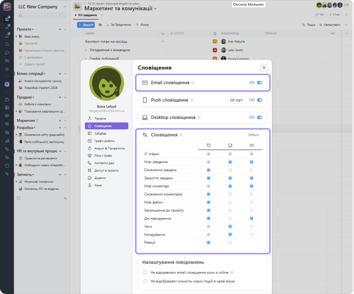Viewport: 354px width, 294px height.
Task: Open Графік роботи settings section
Action: coord(100,141)
